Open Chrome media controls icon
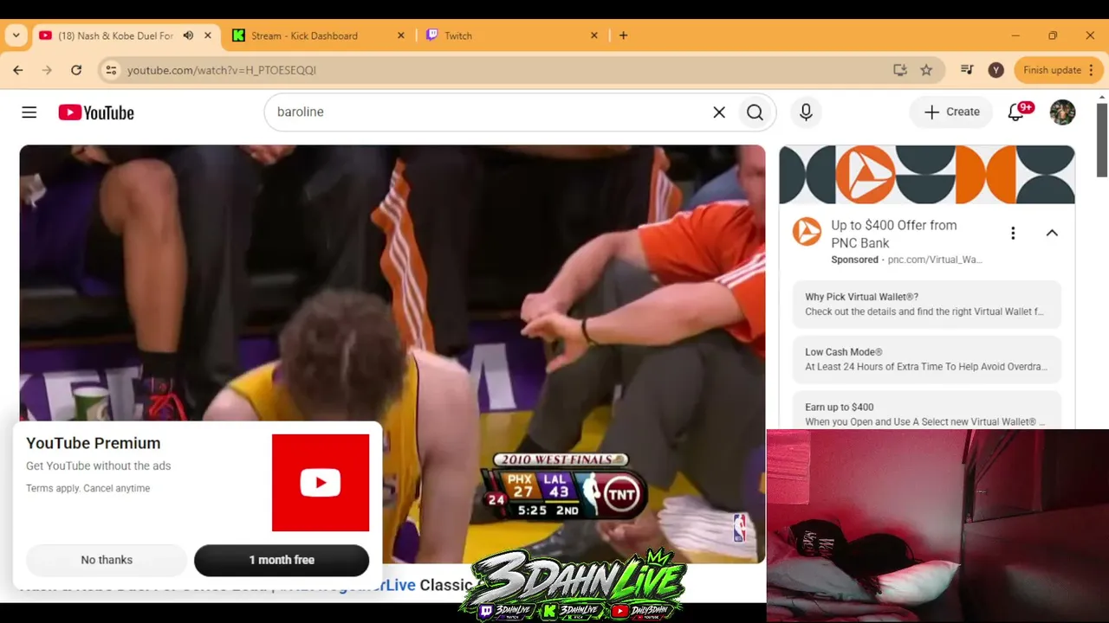 pos(968,70)
